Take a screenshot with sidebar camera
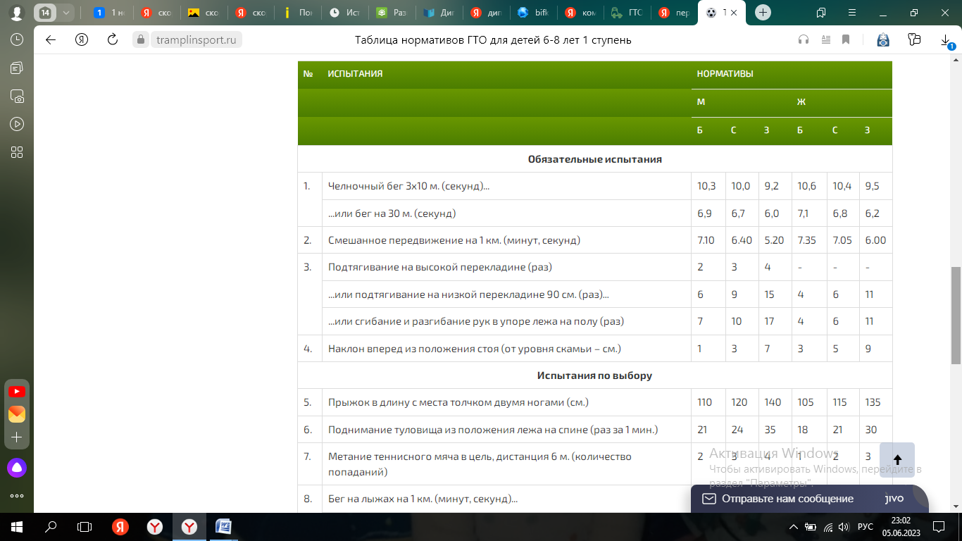Viewport: 962px width, 541px height. point(17,96)
